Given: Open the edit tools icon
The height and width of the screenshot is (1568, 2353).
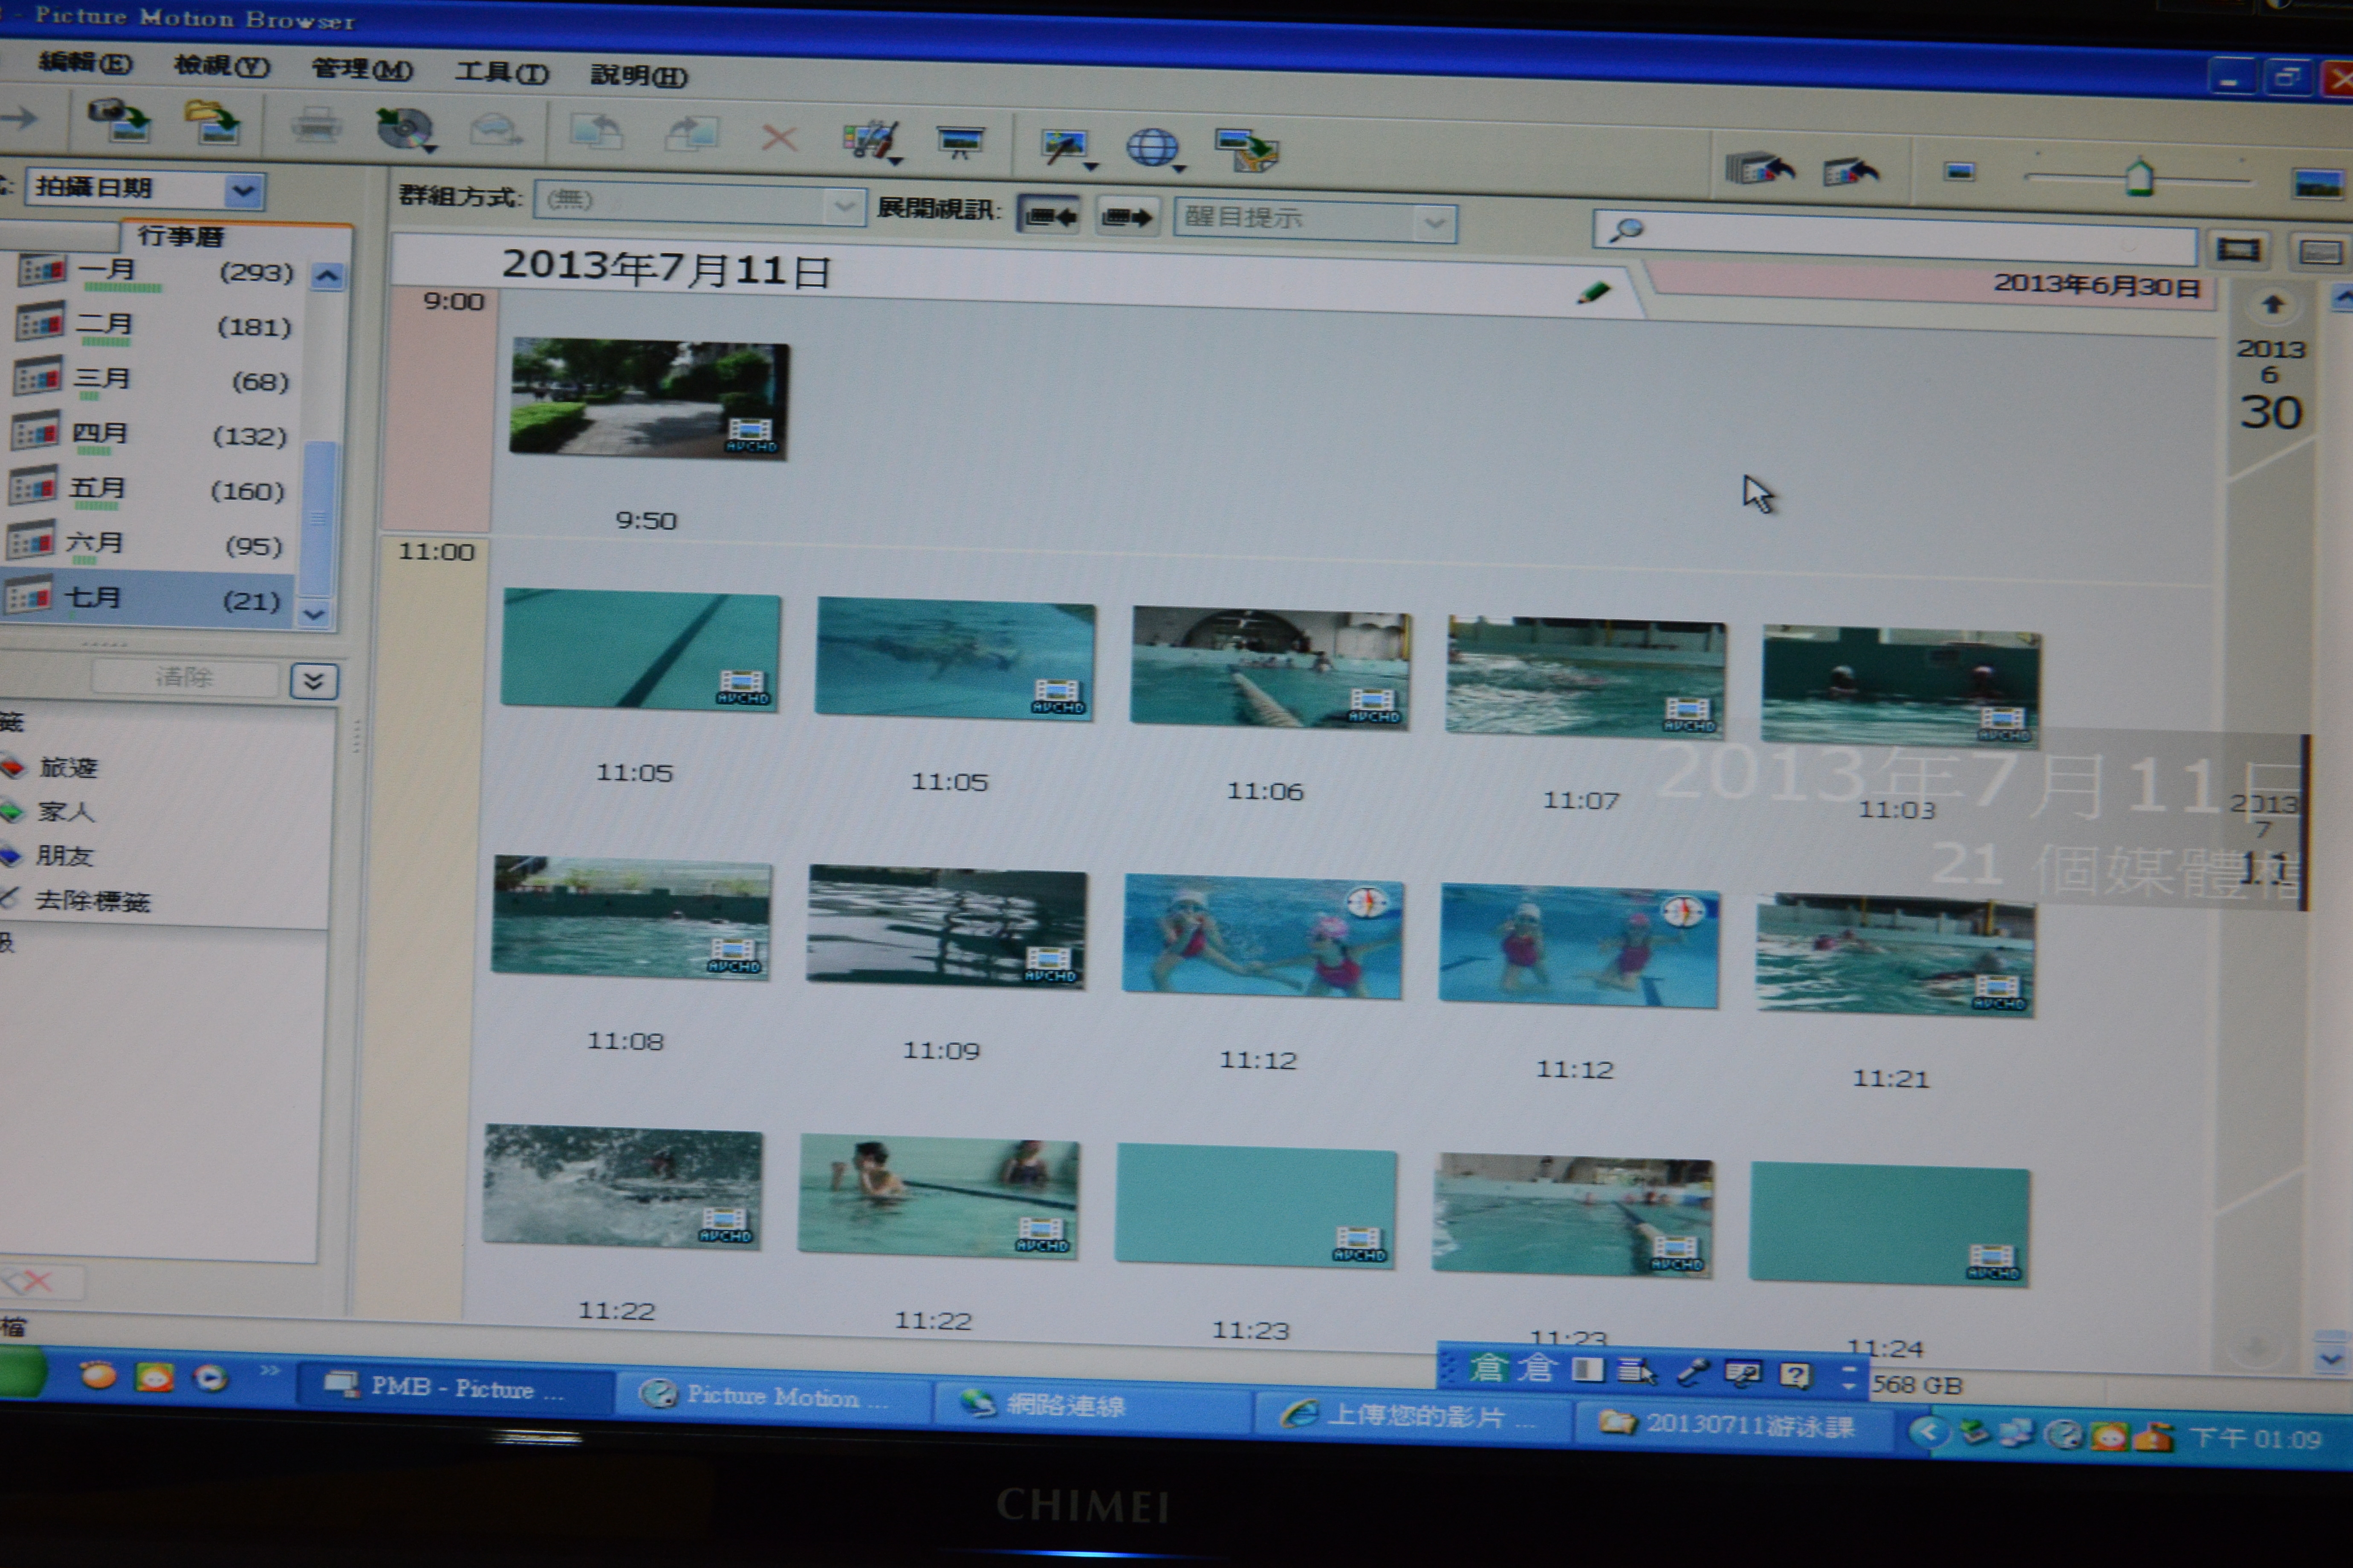Looking at the screenshot, I should [873, 142].
